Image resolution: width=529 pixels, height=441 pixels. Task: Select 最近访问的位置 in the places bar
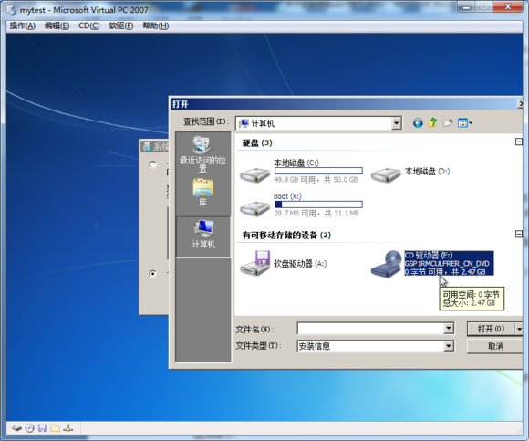tap(202, 153)
